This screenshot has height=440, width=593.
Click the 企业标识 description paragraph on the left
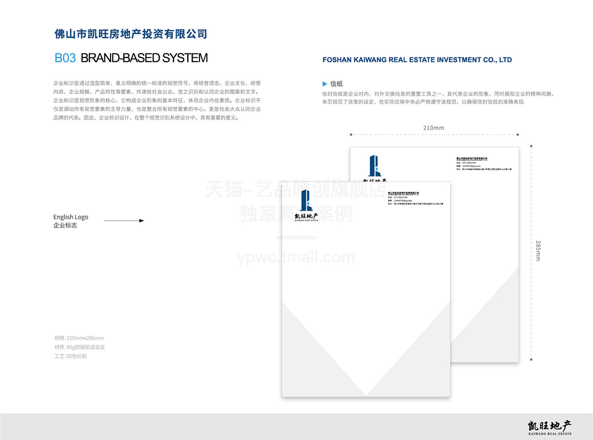coord(157,100)
